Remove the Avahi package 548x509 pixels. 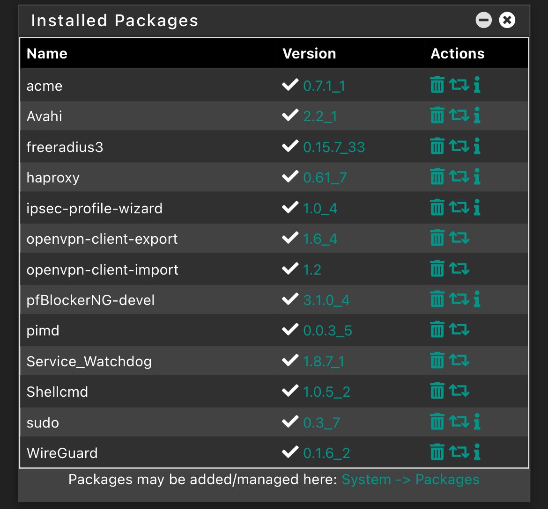(x=437, y=115)
